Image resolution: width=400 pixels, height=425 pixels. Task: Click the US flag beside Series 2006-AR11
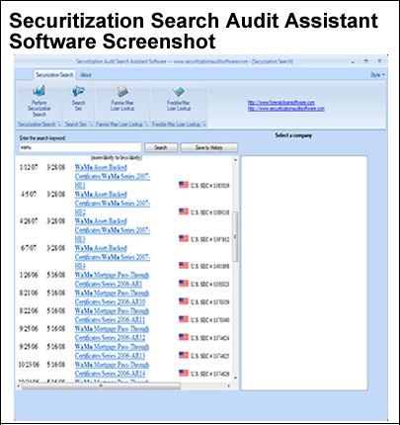pyautogui.click(x=184, y=319)
